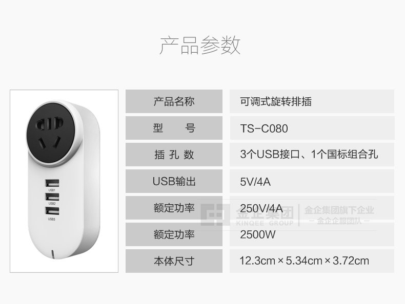
Task: Select the 产品名称 label cell
Action: pos(174,101)
